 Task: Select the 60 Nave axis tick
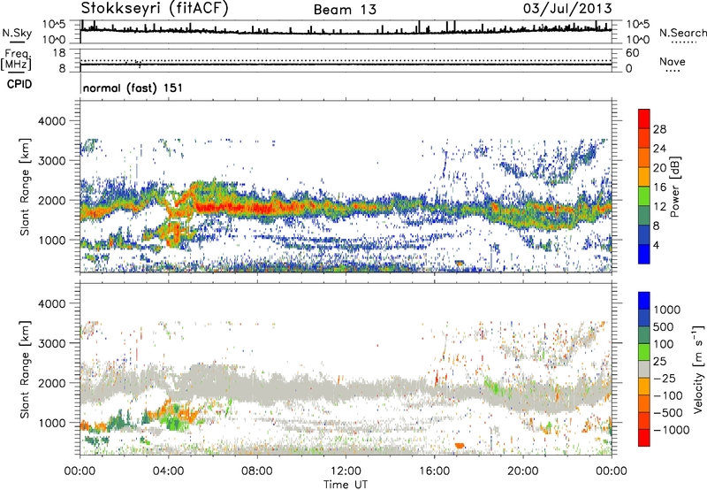(x=632, y=53)
